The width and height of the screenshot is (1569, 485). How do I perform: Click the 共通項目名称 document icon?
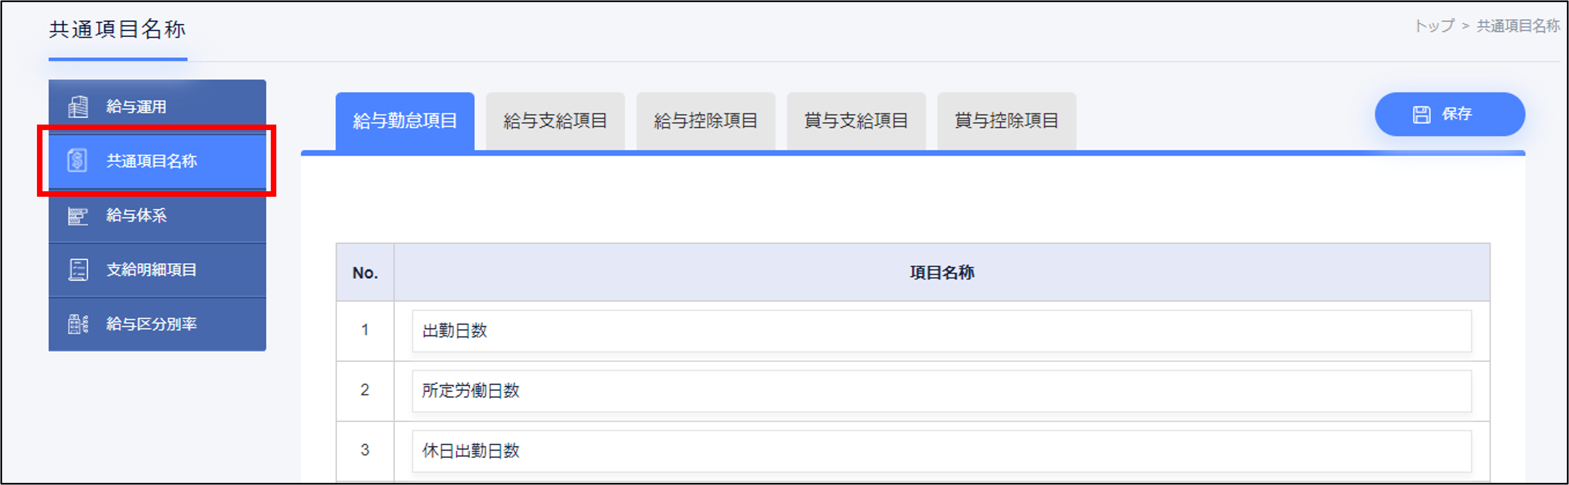(77, 160)
